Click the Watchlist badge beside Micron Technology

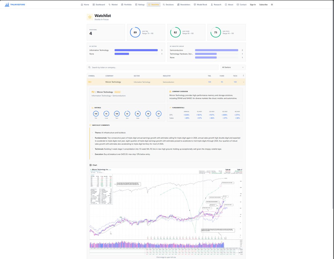pyautogui.click(x=117, y=92)
